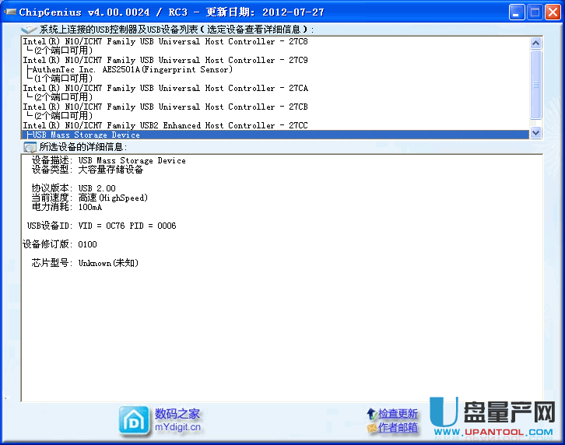Select the Host Controller 27C8 entry
Image resolution: width=565 pixels, height=445 pixels.
(165, 42)
